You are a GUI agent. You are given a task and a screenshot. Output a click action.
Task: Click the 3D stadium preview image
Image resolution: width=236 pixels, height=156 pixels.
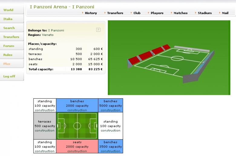pos(169,58)
